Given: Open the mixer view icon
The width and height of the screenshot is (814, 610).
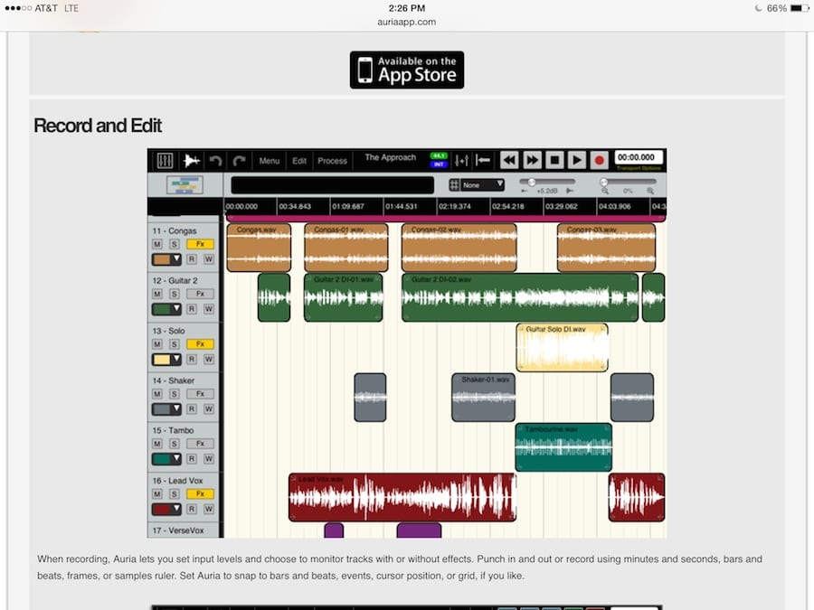Looking at the screenshot, I should [165, 161].
